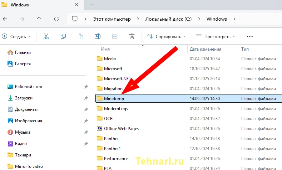Click the pin icon next to Видео
This screenshot has height=170, width=282.
pyautogui.click(x=86, y=144)
